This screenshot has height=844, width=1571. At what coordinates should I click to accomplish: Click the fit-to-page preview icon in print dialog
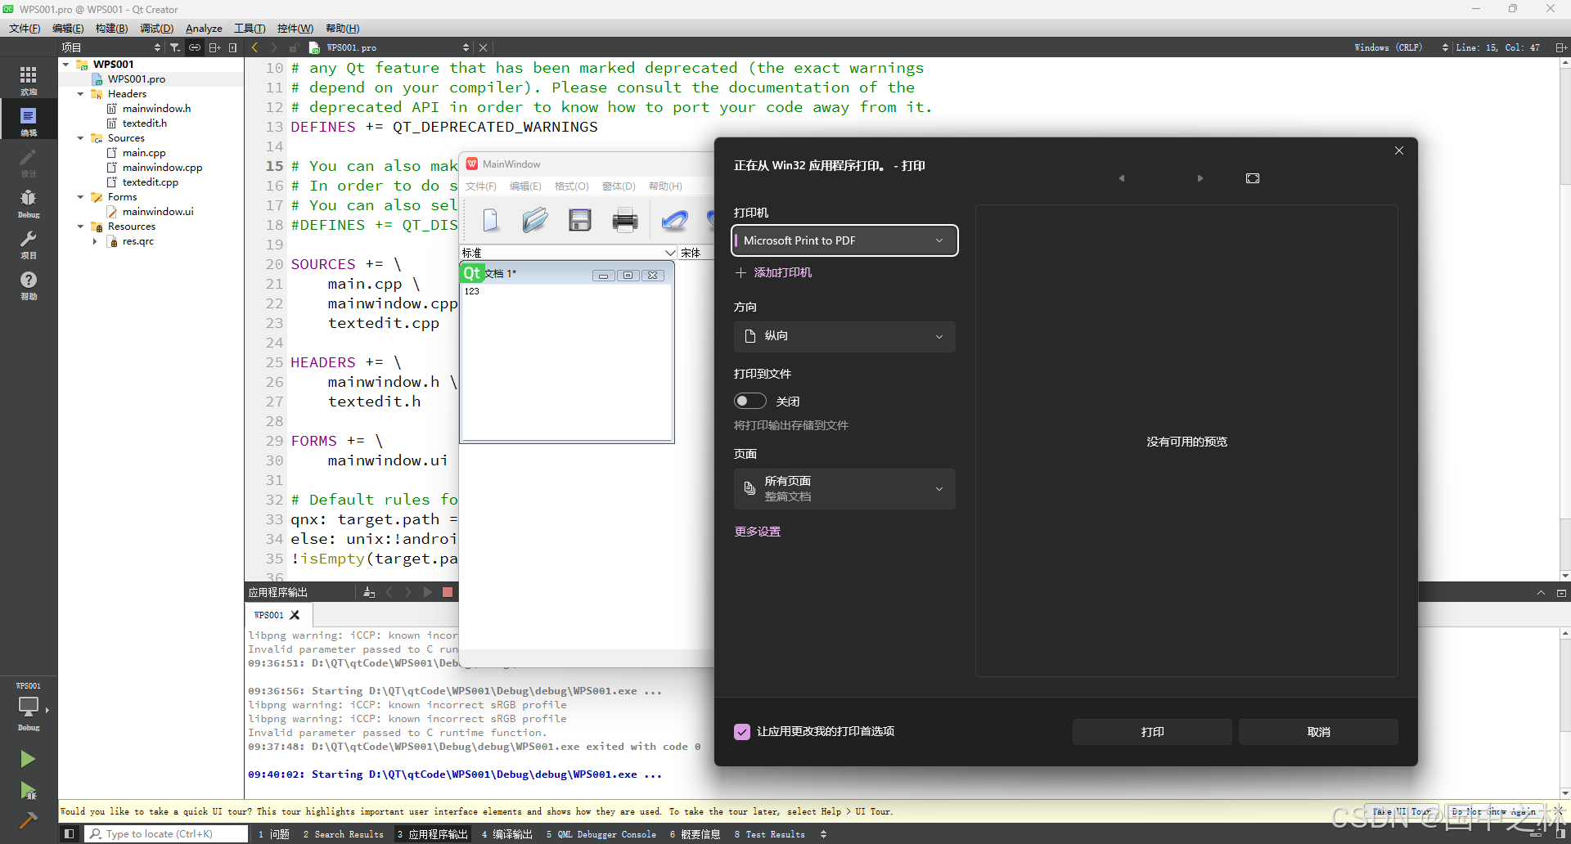point(1253,178)
